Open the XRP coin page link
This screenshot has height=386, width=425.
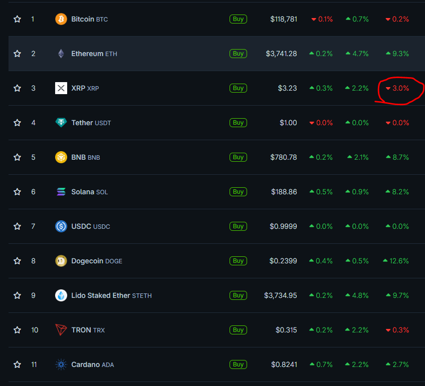click(x=85, y=88)
